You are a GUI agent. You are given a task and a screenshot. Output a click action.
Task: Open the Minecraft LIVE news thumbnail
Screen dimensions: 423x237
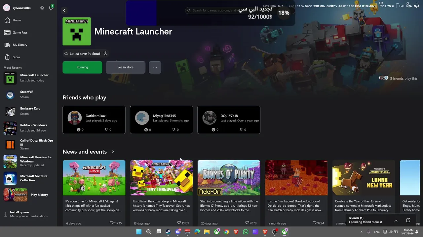[94, 178]
